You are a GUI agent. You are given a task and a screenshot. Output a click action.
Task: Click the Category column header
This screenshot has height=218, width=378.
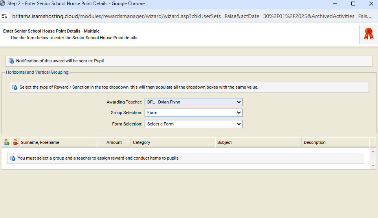[x=141, y=142]
